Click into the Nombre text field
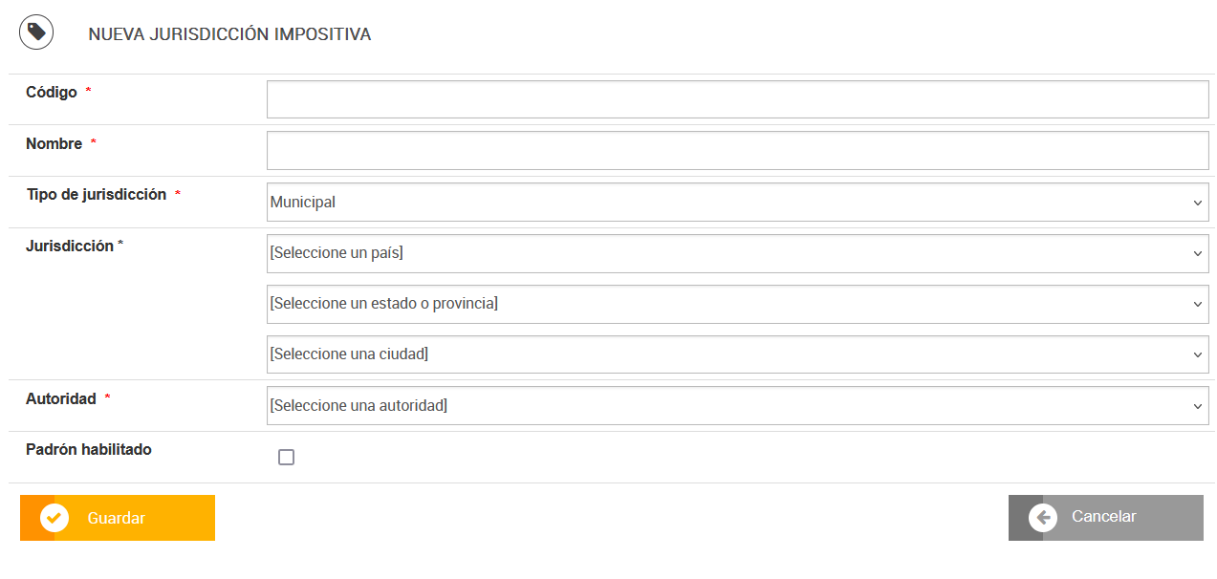The height and width of the screenshot is (579, 1217). pos(737,150)
